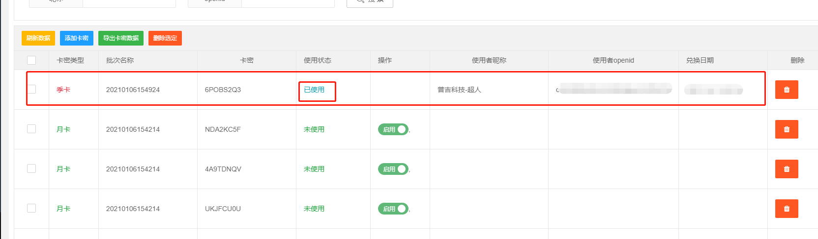818x239 pixels.
Task: Click the 已使用 status in first row
Action: (x=314, y=90)
